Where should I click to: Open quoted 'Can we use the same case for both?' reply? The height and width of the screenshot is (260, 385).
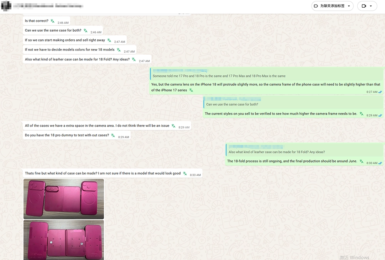click(x=293, y=102)
